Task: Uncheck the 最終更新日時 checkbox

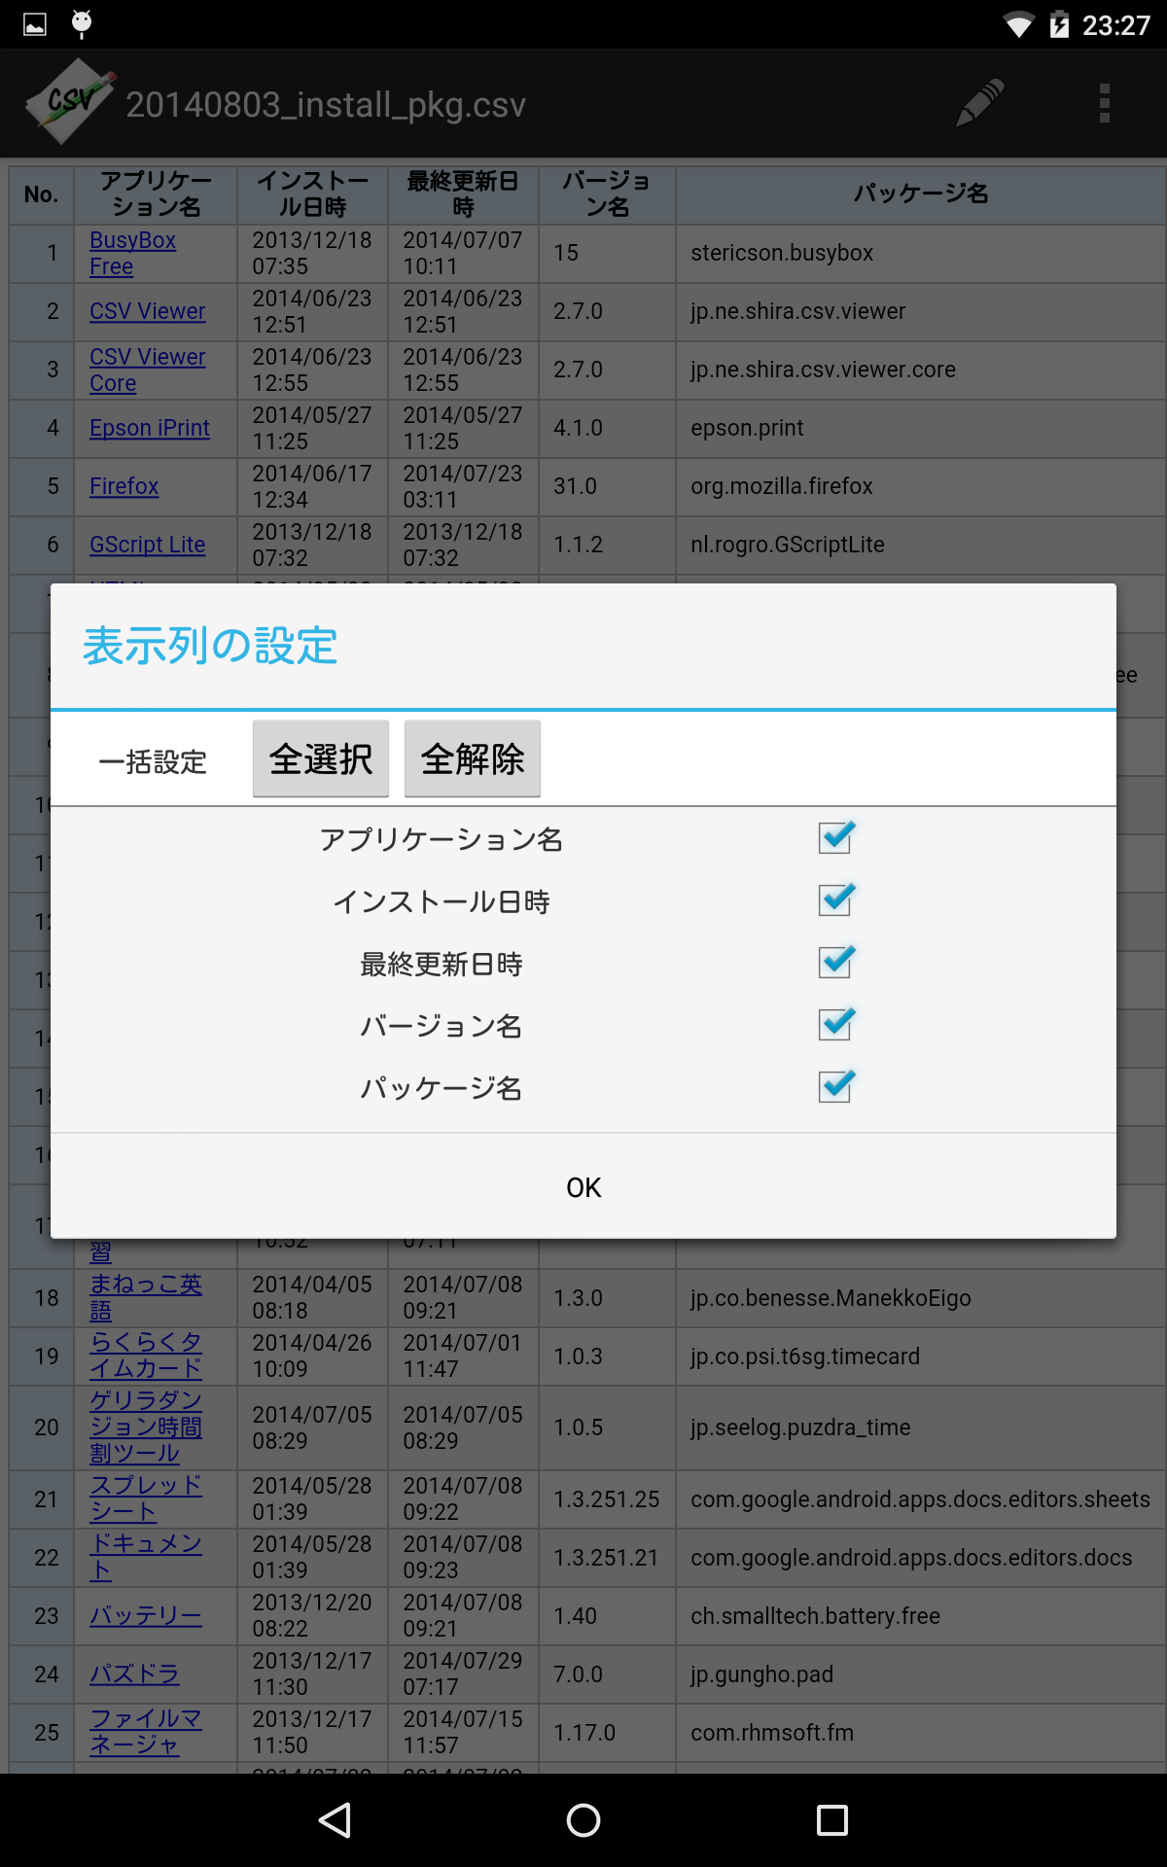Action: [x=835, y=962]
